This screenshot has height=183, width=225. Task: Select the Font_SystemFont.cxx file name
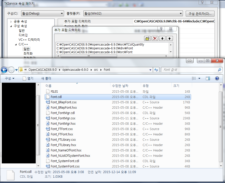point(65,166)
